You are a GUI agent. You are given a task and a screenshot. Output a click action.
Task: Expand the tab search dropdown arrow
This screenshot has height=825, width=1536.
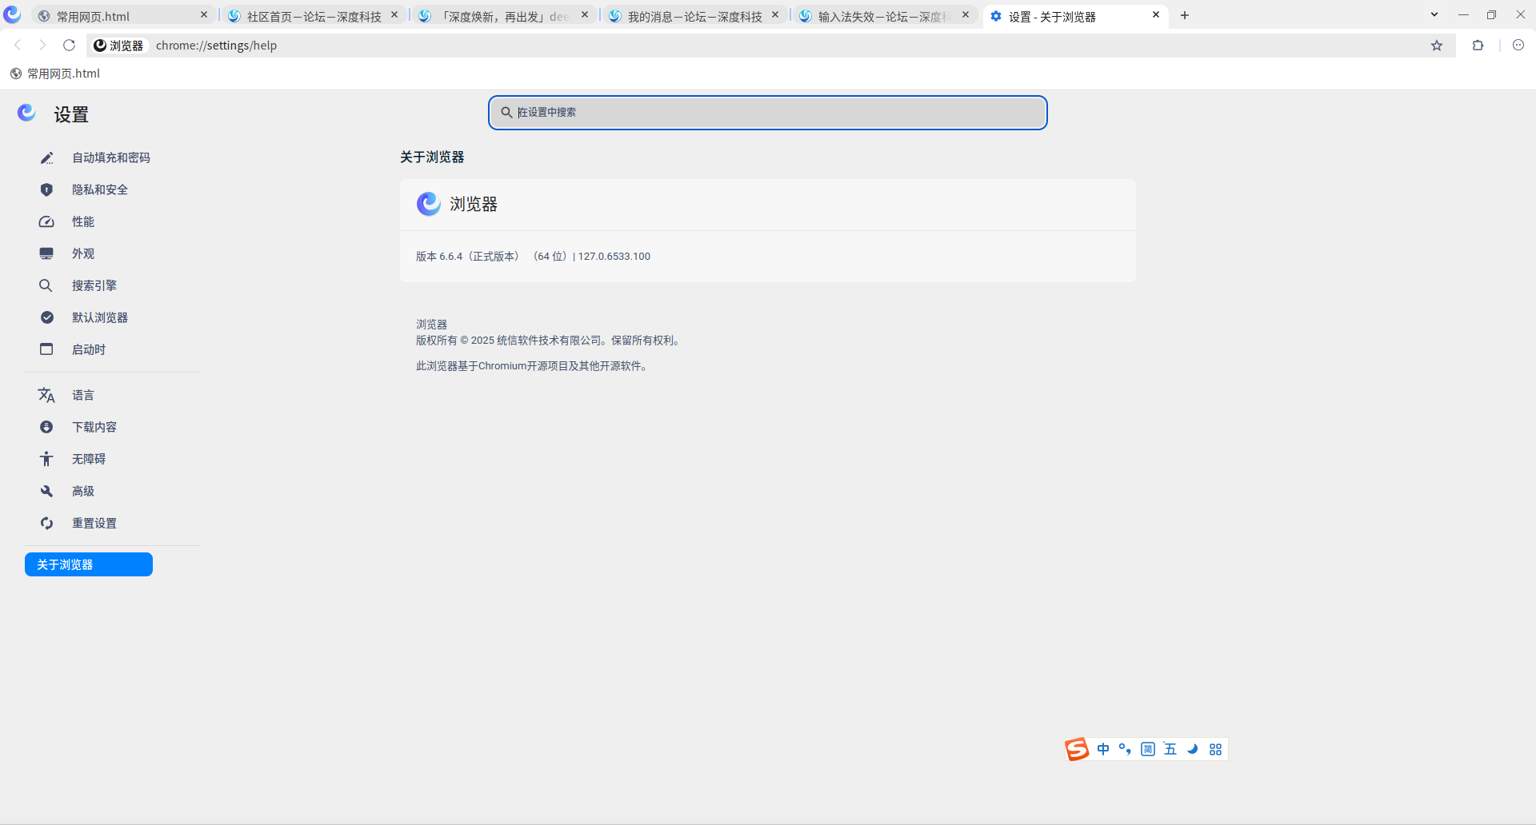click(1434, 15)
